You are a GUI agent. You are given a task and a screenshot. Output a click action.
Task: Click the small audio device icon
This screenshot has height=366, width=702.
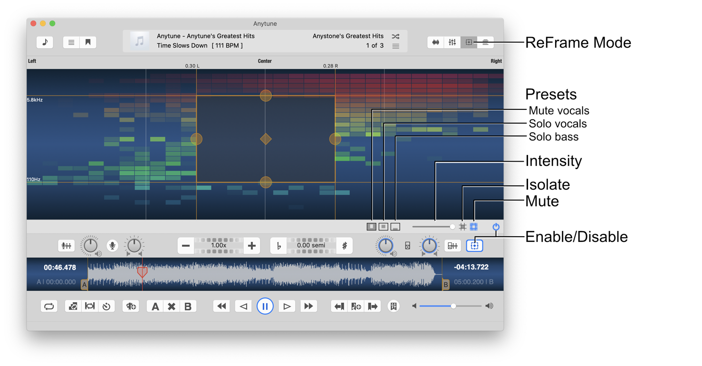407,246
